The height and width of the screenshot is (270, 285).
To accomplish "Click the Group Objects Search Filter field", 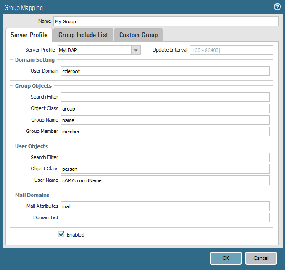I will pyautogui.click(x=165, y=97).
